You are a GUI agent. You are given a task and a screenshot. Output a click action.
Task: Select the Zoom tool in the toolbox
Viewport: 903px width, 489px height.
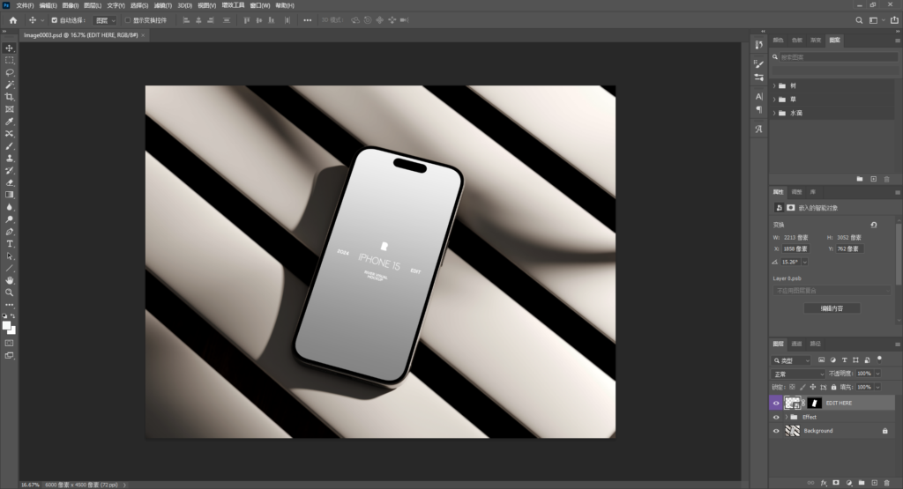(x=9, y=293)
